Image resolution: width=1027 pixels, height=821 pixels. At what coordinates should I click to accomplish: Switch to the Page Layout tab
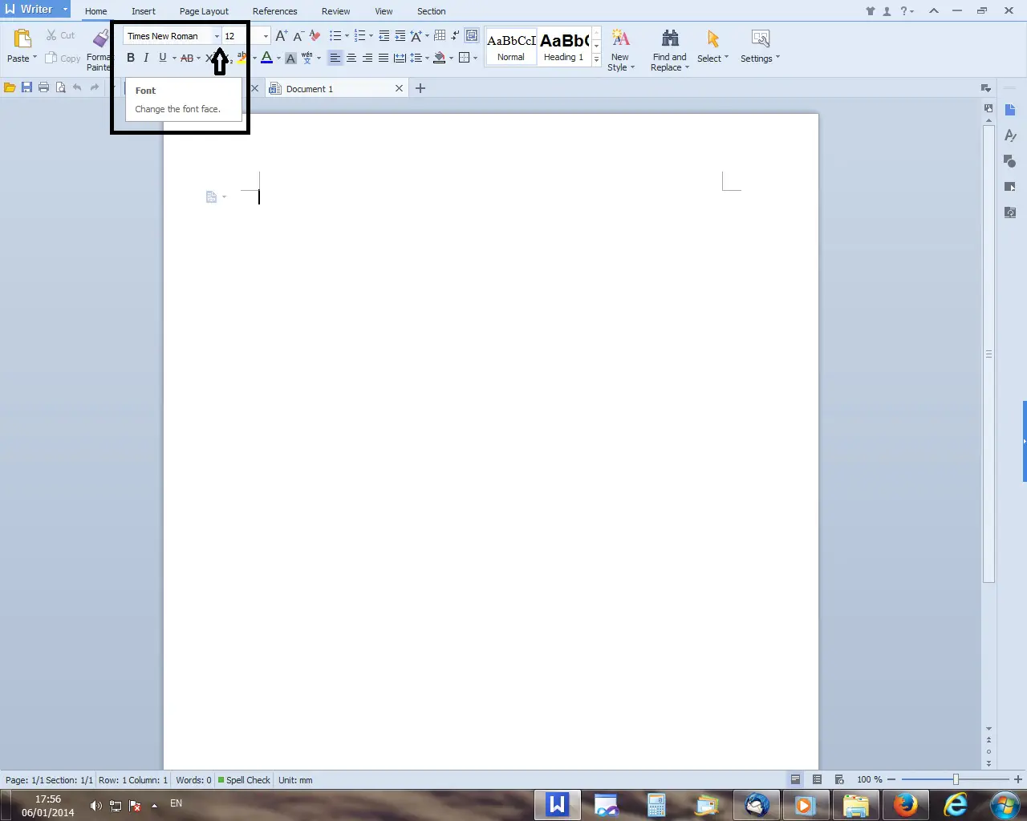204,11
